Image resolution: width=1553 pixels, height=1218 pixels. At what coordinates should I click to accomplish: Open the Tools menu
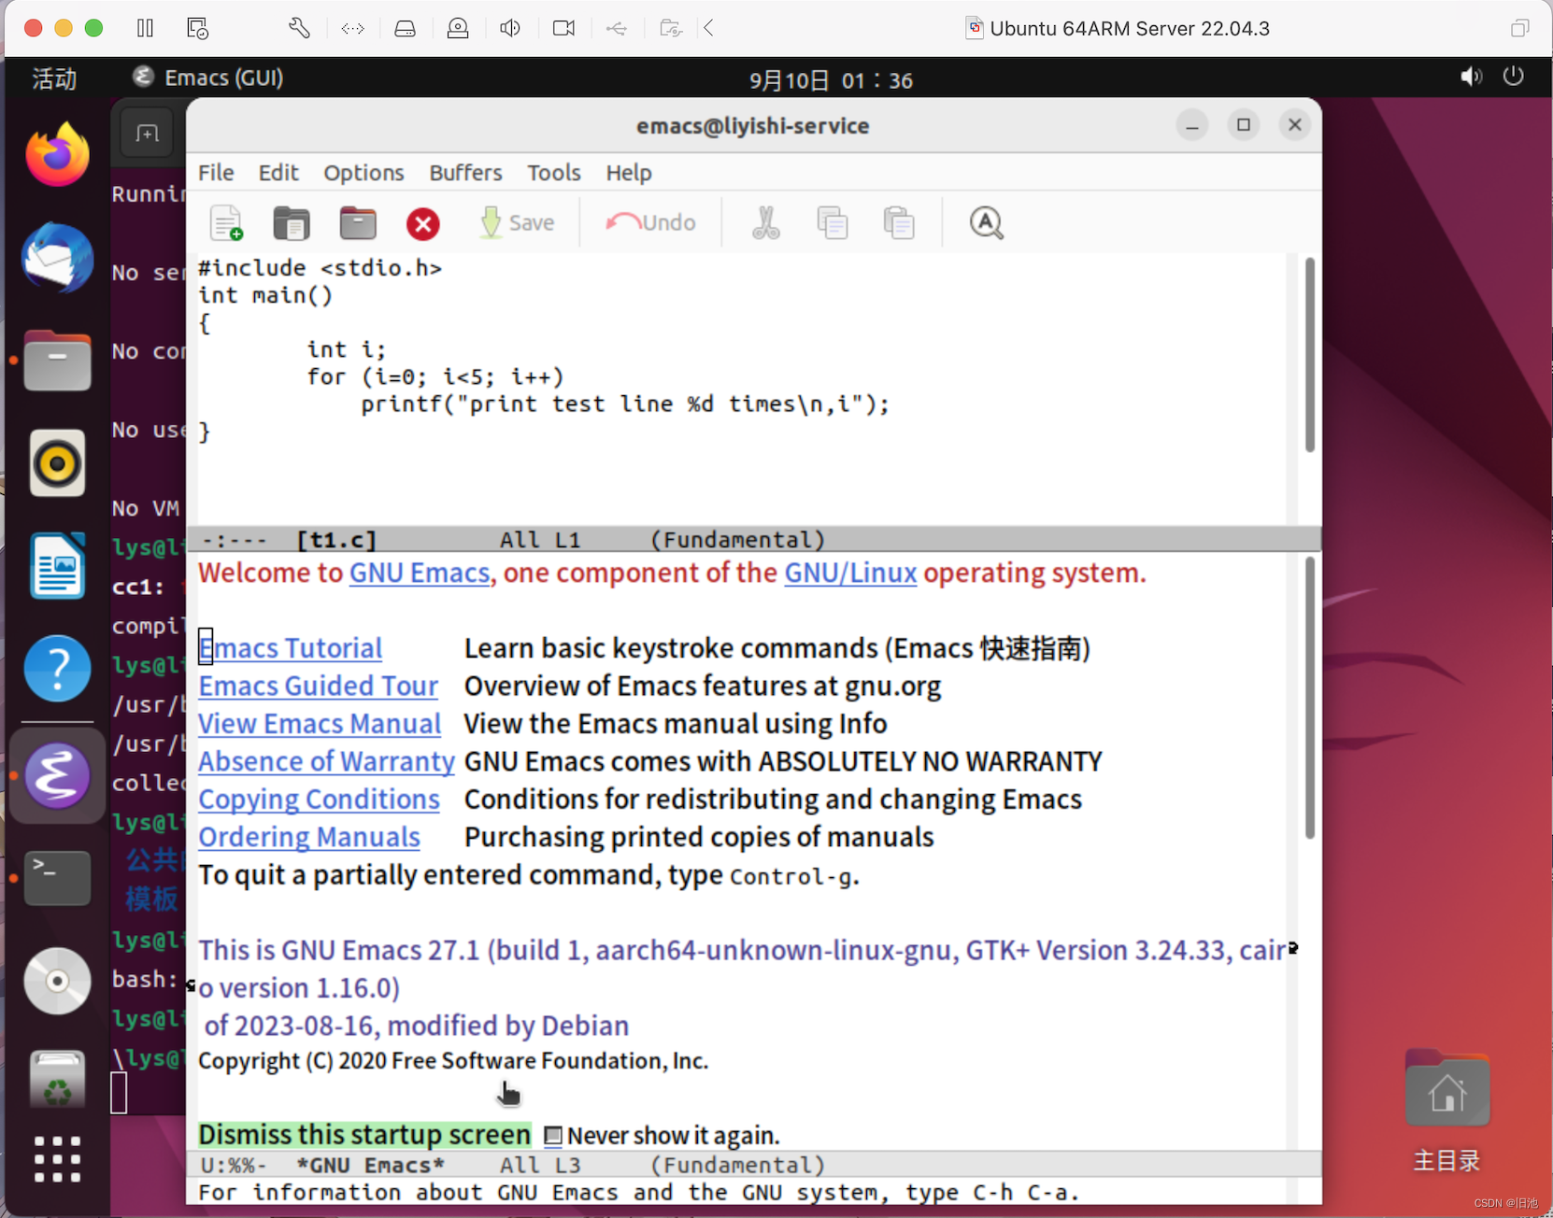[x=554, y=173]
